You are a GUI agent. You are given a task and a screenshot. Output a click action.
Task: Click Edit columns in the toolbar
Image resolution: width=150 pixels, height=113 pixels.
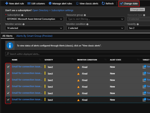tap(36, 3)
